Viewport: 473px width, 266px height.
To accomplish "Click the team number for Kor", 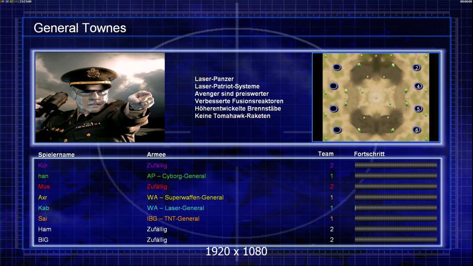I will [x=331, y=165].
